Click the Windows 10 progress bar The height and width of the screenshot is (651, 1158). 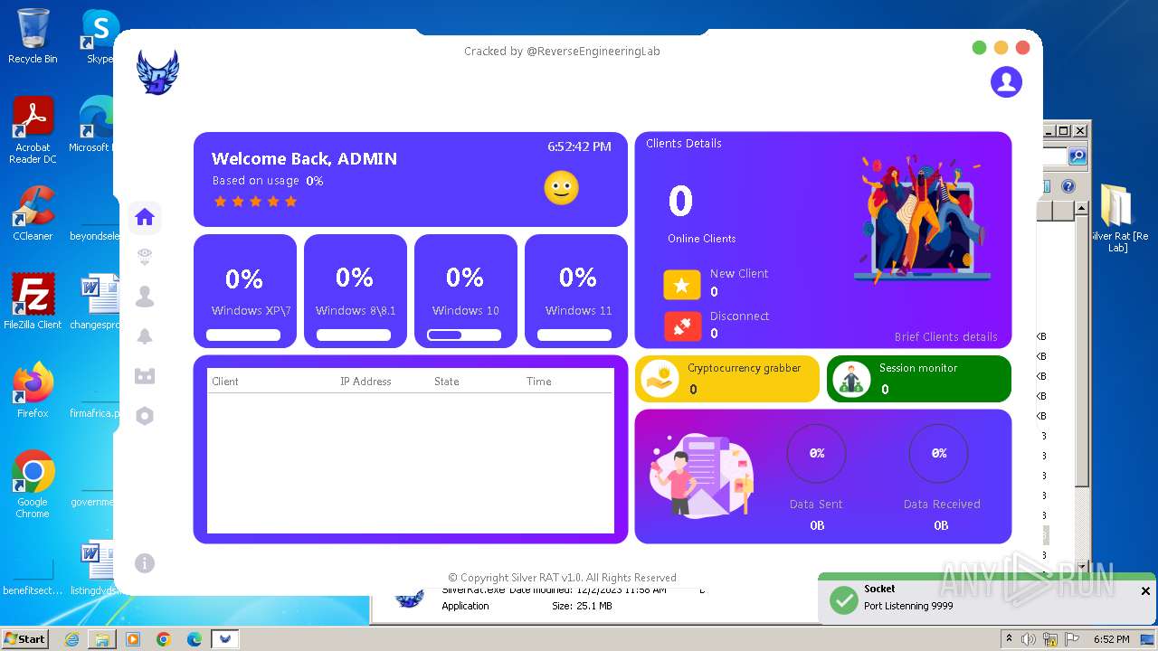(x=464, y=335)
